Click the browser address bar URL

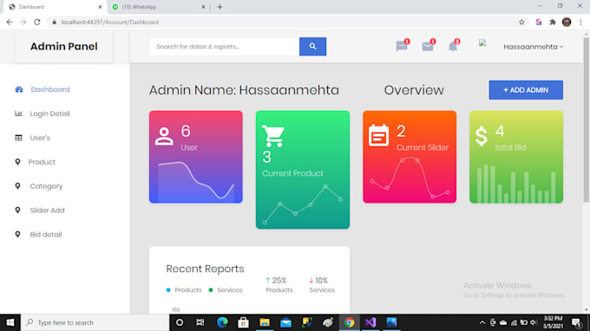(x=110, y=23)
